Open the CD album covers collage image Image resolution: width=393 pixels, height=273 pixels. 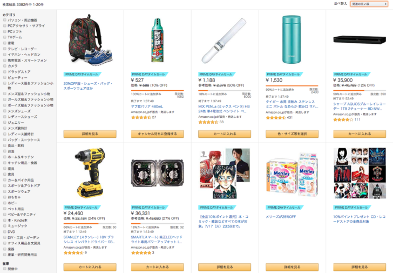pos(360,173)
